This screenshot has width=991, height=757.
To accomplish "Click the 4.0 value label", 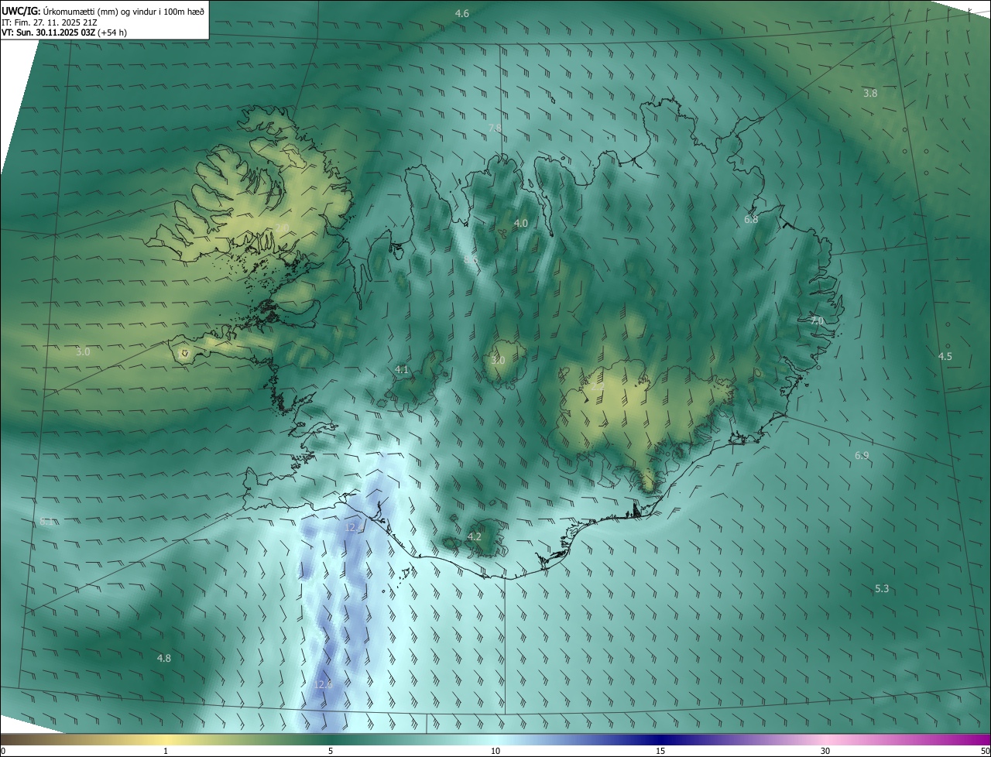I will tap(521, 224).
